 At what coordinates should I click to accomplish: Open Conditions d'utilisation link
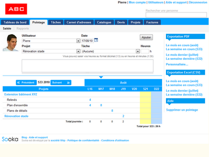click(115, 140)
